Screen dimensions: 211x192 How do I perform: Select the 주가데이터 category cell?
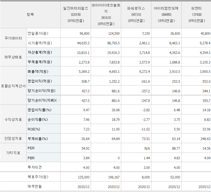point(13,38)
